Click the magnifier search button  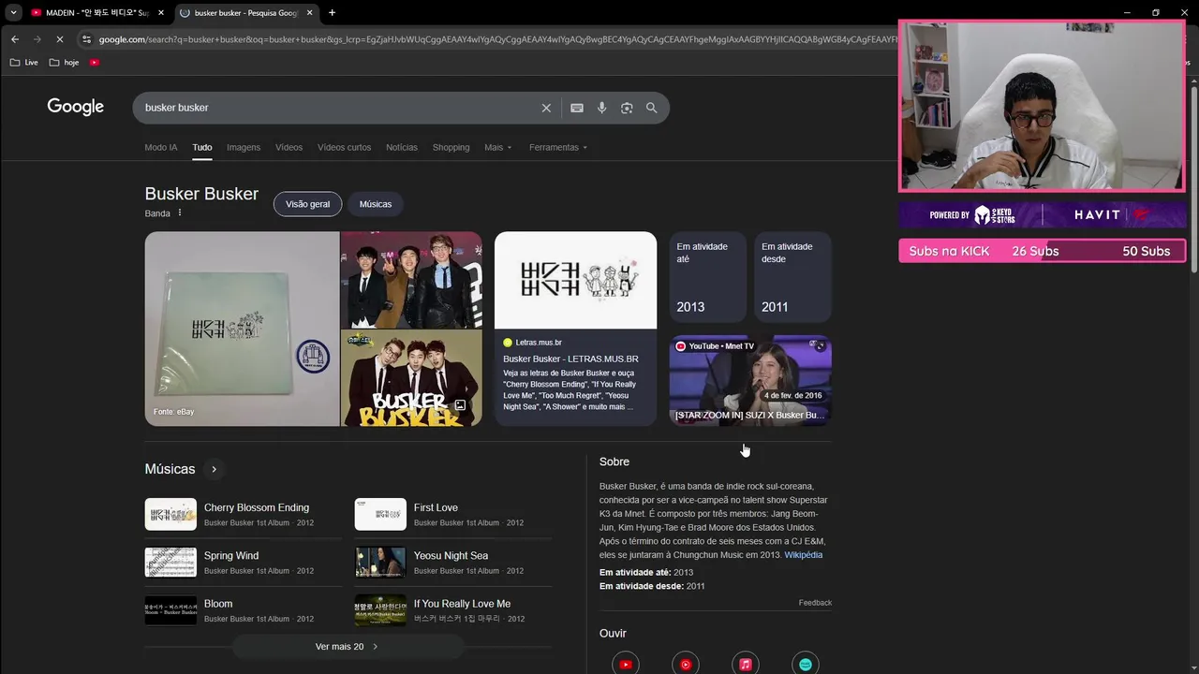[652, 108]
